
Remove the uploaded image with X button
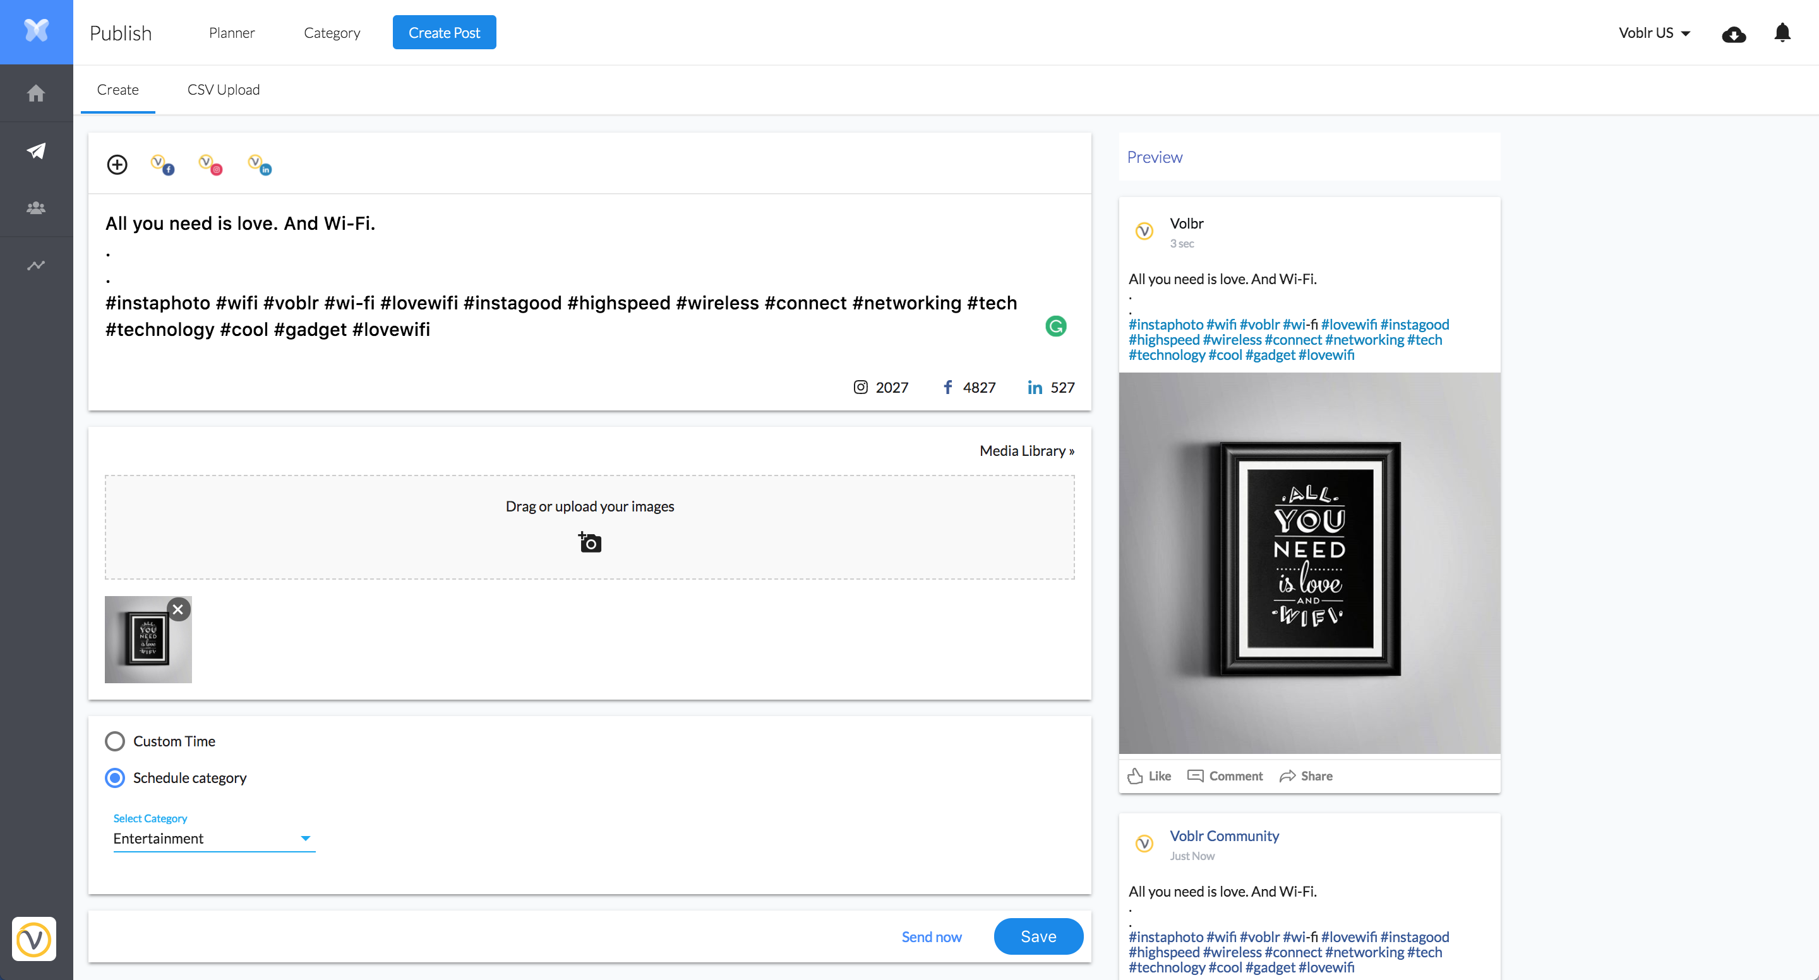[178, 609]
